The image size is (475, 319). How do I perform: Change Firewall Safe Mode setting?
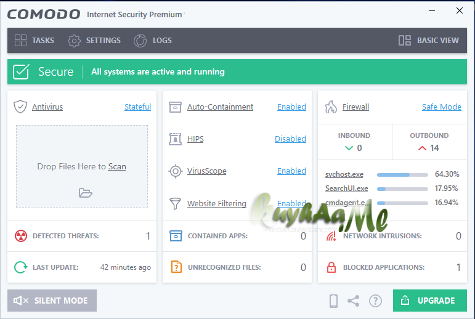coord(442,107)
